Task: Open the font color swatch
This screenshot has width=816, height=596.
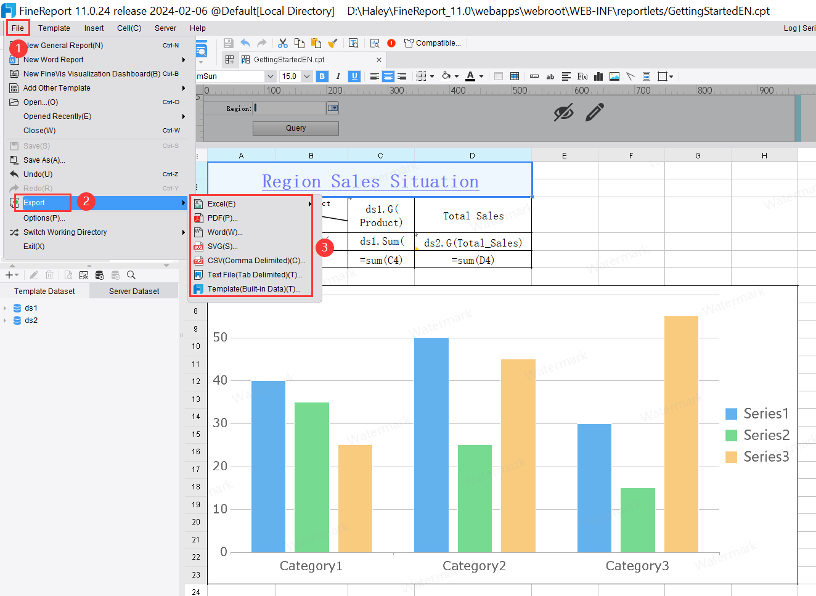Action: 470,76
